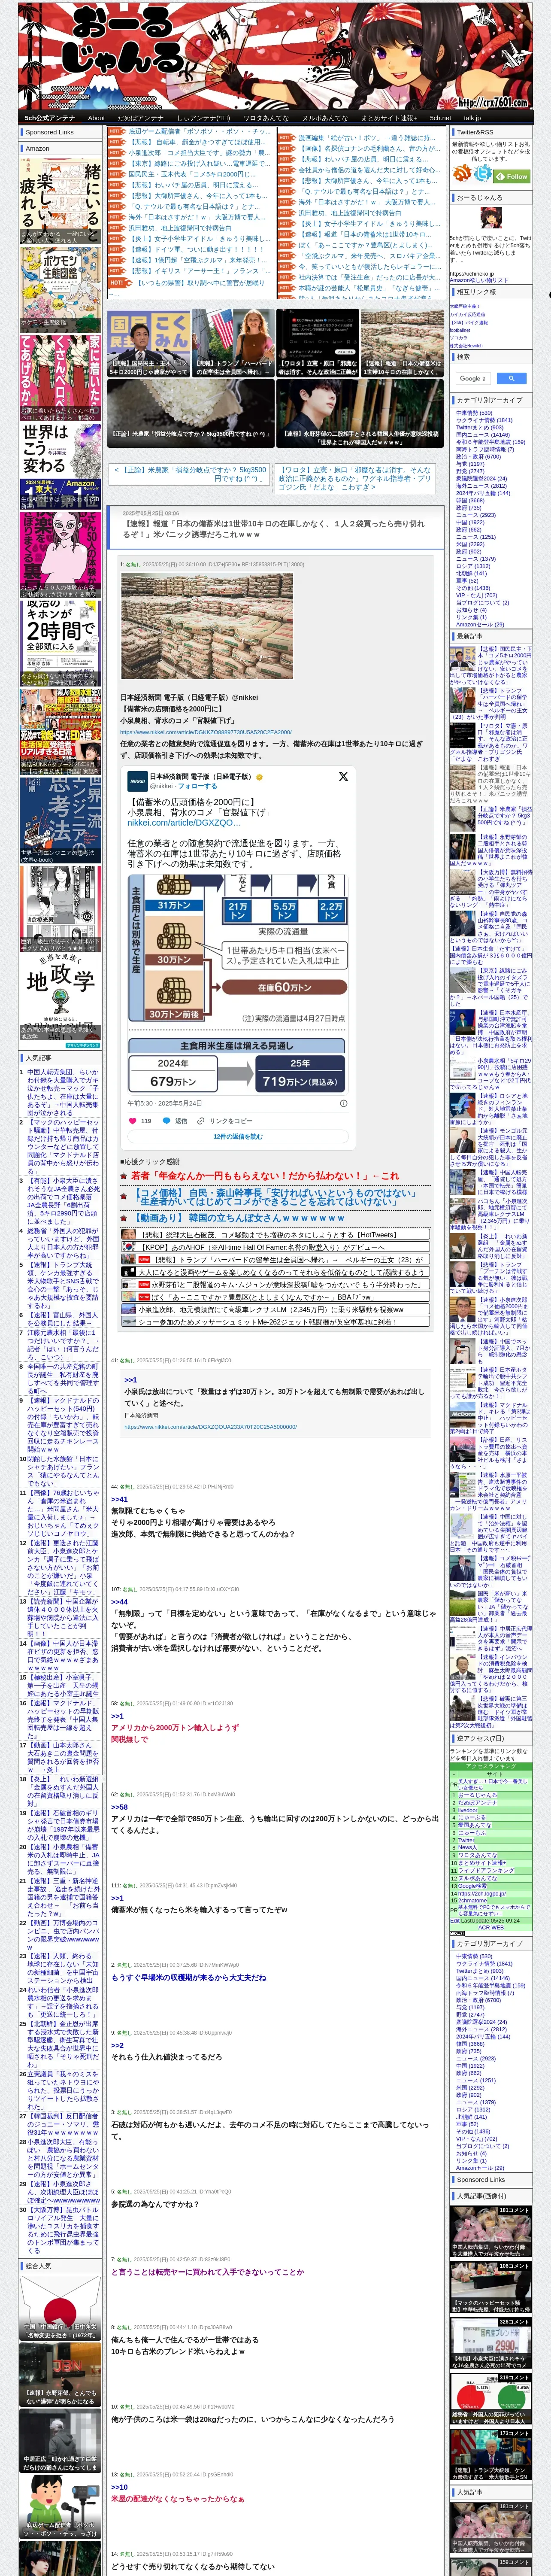
Task: Open thumbnail 【速報】永野芽郁の二股相手とされる韓国人俳優
Action: click(x=359, y=413)
